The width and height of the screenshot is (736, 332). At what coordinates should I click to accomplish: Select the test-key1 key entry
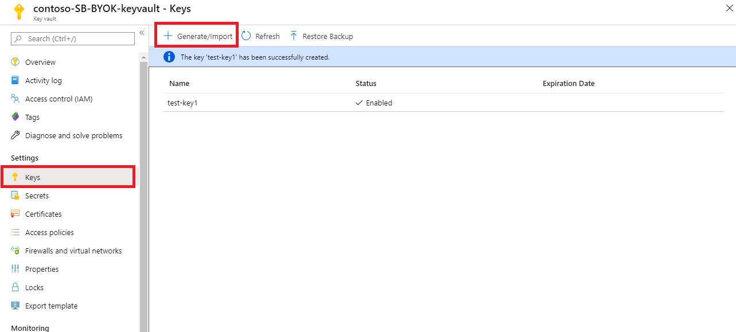(x=182, y=103)
